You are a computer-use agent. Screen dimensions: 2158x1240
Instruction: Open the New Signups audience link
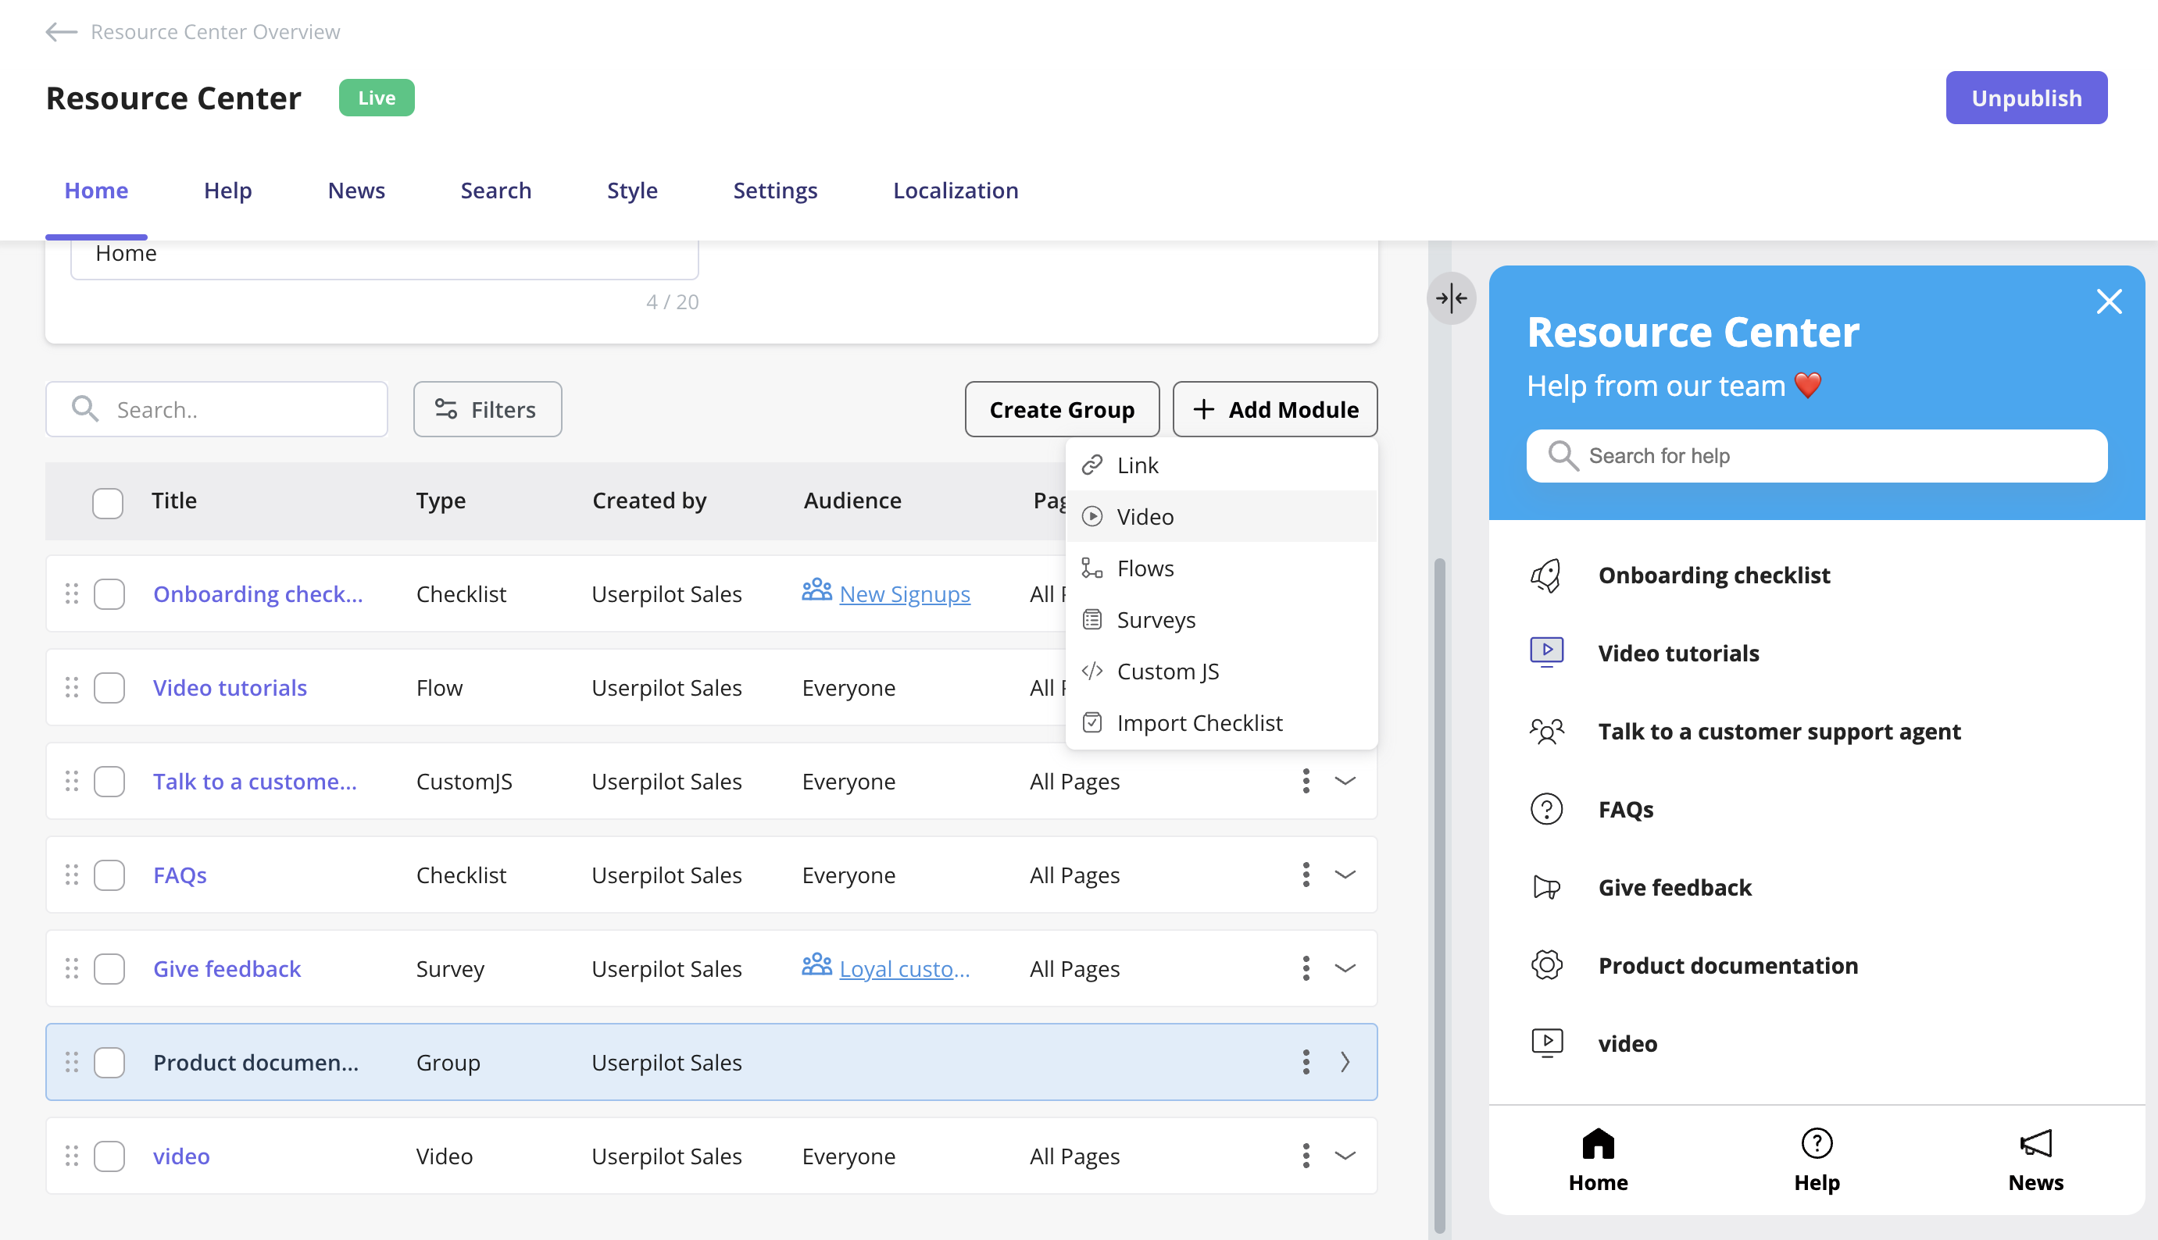tap(904, 594)
